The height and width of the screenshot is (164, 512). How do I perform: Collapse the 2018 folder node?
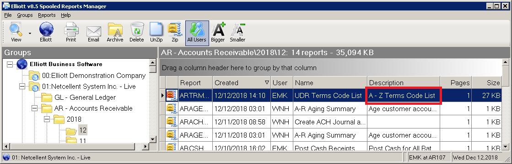pos(47,119)
